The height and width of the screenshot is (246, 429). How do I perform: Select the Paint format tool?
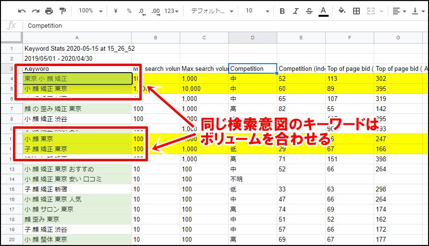pyautogui.click(x=62, y=11)
